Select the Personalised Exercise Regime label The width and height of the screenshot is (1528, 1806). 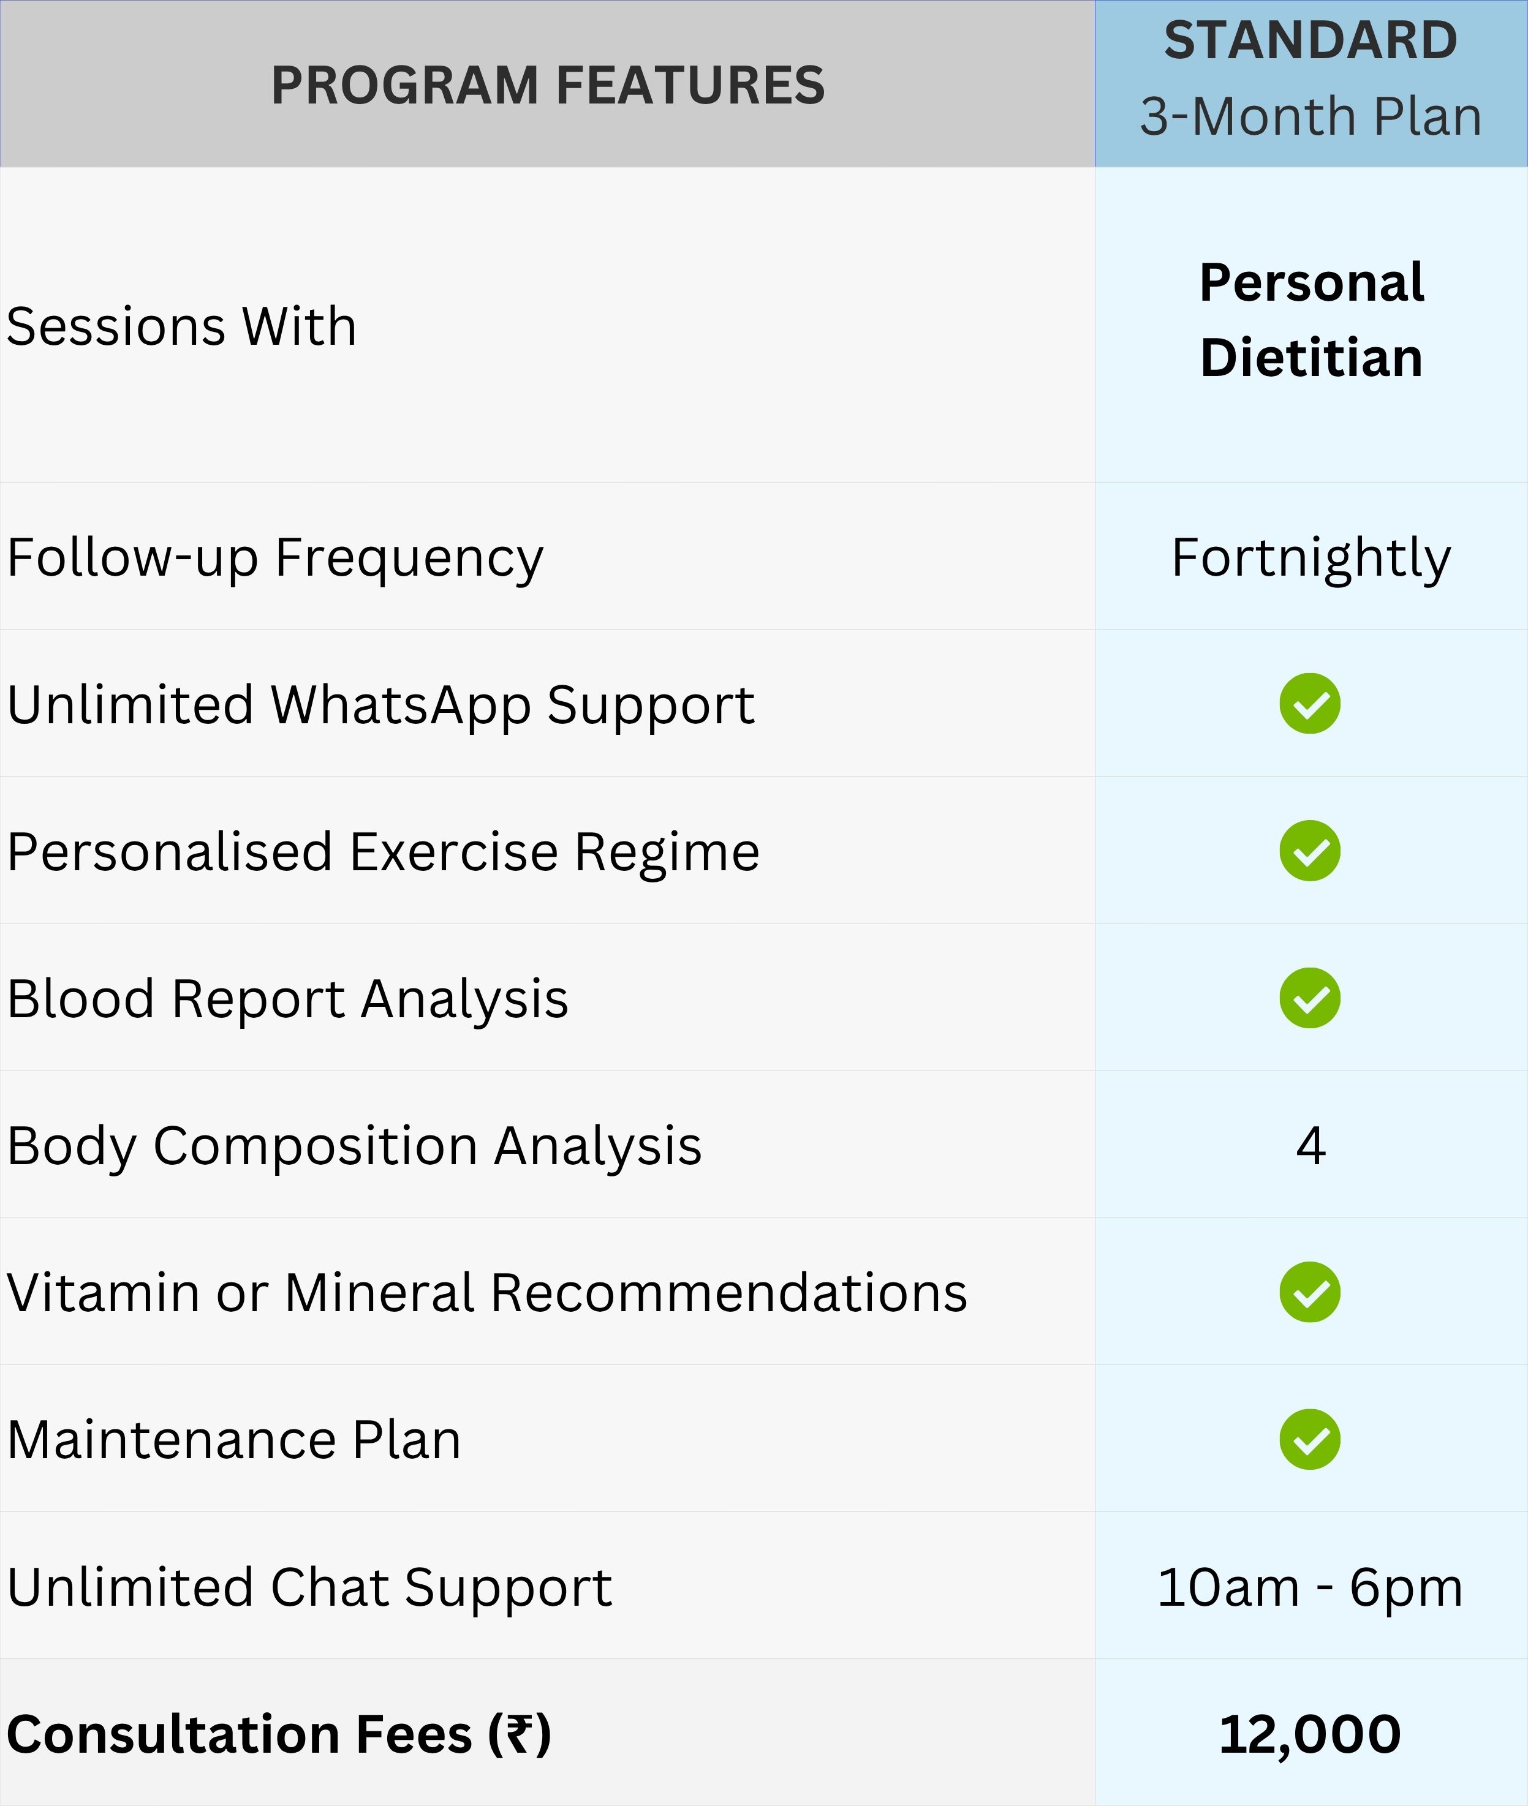pyautogui.click(x=383, y=852)
